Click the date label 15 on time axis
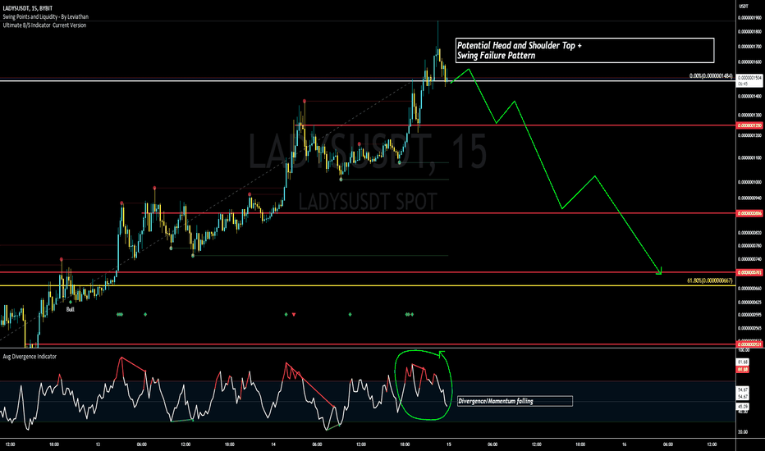 pos(449,444)
